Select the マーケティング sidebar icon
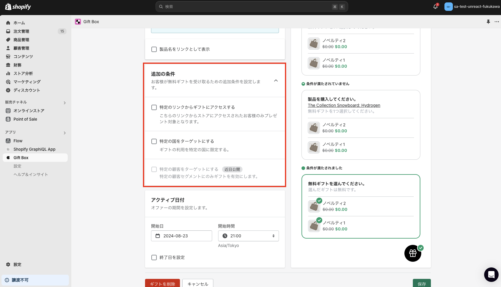 [8, 82]
